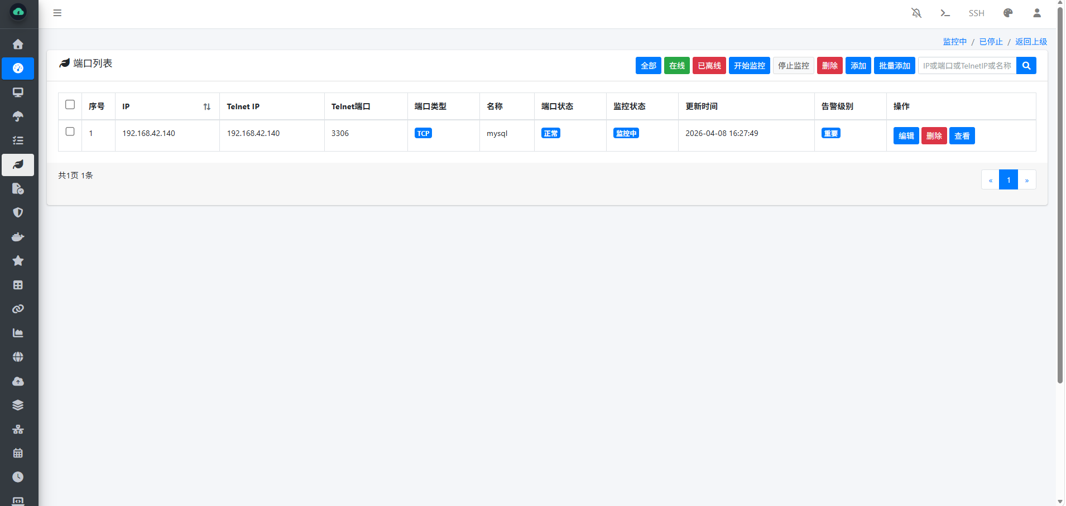Screen dimensions: 1066x506
Task: Click the magnifier search button
Action: pyautogui.click(x=1026, y=66)
